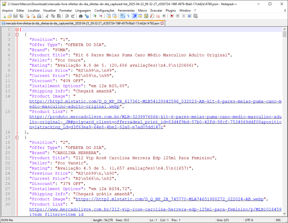Viewport: 288px width, 223px height.
Task: Click the "JSON file" status bar text
Action: point(7,220)
